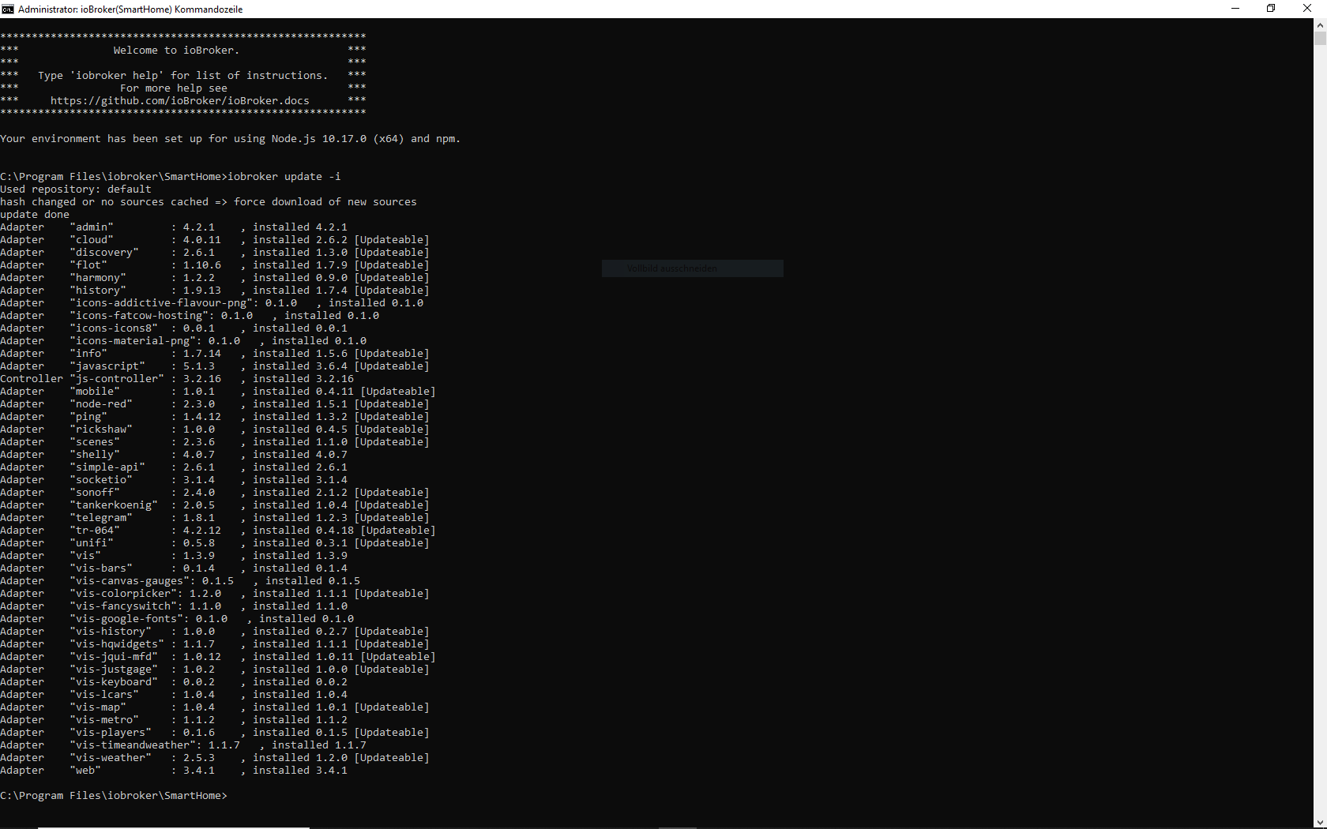The width and height of the screenshot is (1327, 829).
Task: Click the "vis-players" adapter name
Action: [x=111, y=733]
